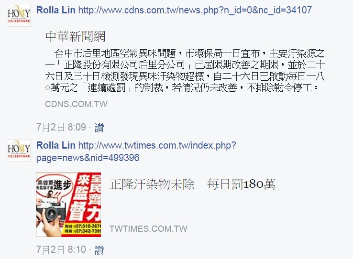The height and width of the screenshot is (259, 353).
Task: Click the second Rolla Lin profile avatar
Action: pyautogui.click(x=19, y=151)
